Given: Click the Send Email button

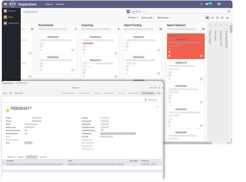Looking at the screenshot, I should (x=19, y=93).
